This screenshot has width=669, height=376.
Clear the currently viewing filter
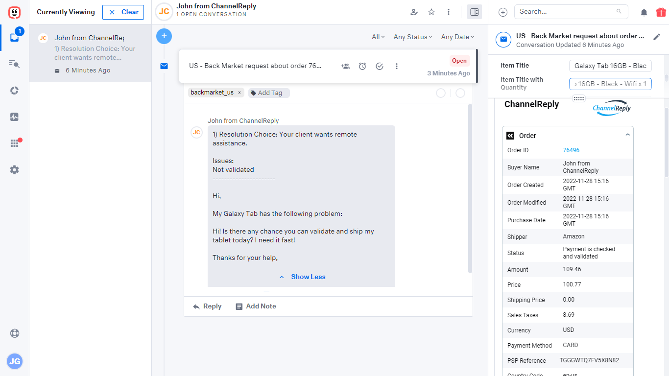tap(123, 12)
